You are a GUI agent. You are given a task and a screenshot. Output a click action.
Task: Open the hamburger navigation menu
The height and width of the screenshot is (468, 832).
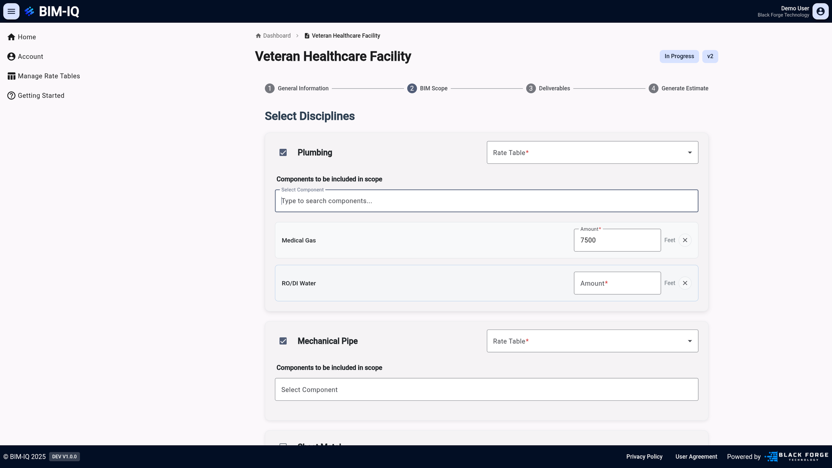pyautogui.click(x=11, y=11)
